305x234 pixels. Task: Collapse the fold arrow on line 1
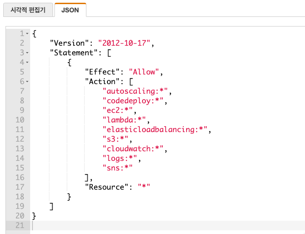point(27,34)
